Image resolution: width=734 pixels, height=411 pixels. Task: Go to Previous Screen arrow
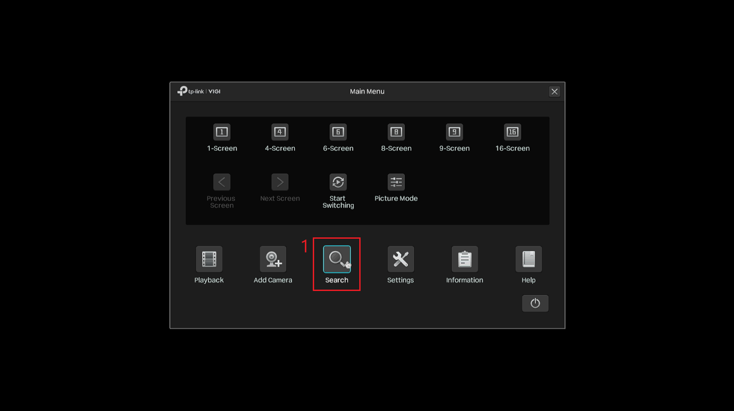pos(222,182)
